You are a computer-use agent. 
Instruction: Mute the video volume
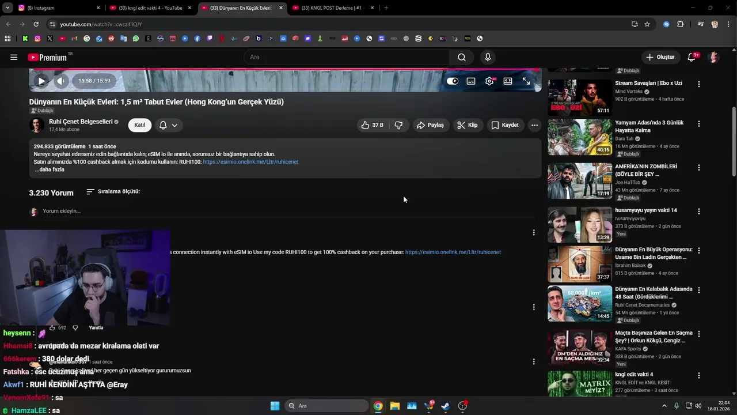pos(61,81)
